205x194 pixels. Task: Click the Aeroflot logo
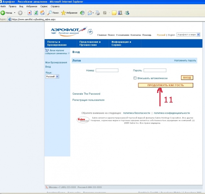[x=68, y=31]
